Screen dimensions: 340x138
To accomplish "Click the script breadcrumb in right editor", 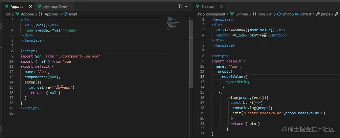I will [x=286, y=14].
